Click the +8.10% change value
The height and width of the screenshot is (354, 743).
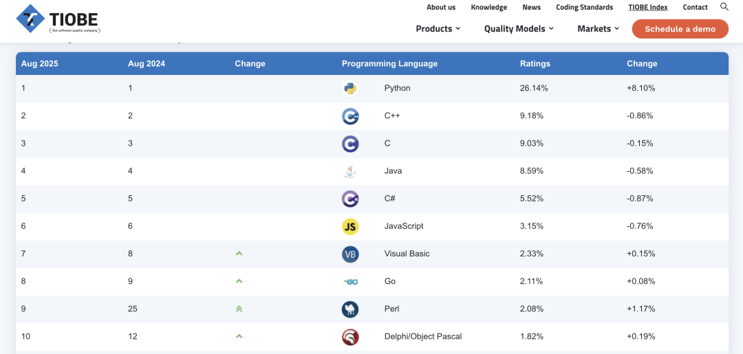click(x=641, y=88)
